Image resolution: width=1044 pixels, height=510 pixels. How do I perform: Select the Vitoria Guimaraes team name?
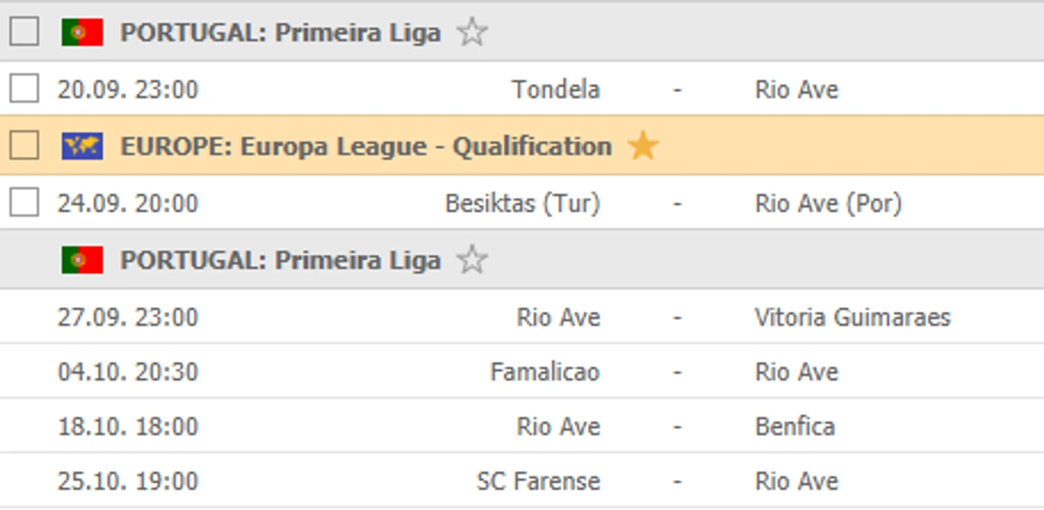[x=852, y=317]
